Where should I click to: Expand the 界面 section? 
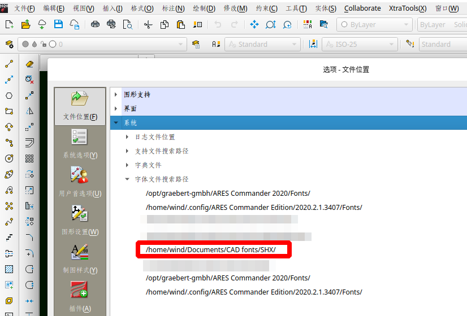tap(116, 108)
